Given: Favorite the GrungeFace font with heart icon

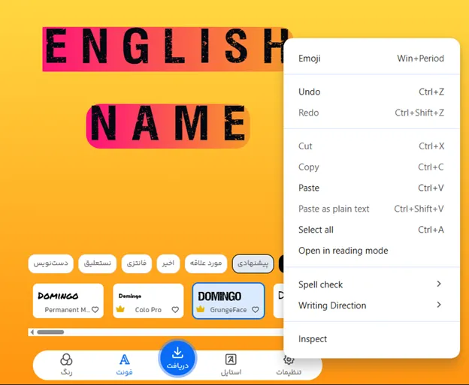Looking at the screenshot, I should coord(256,309).
